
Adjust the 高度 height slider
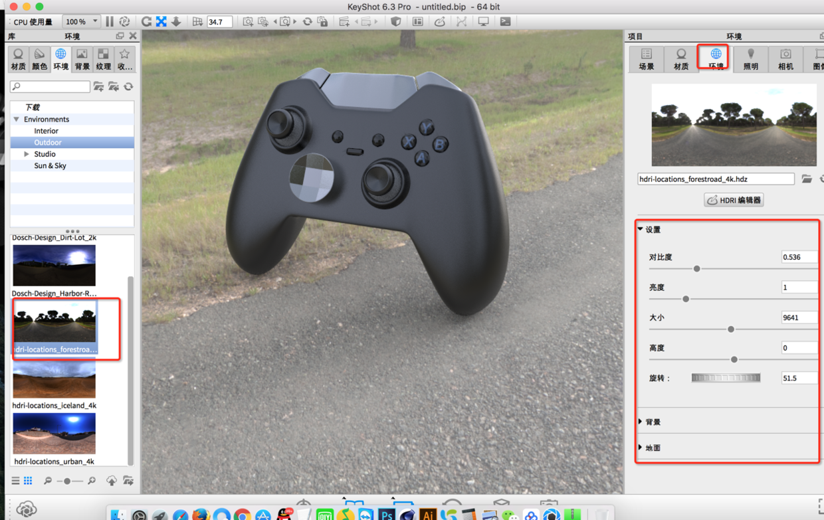click(x=734, y=359)
